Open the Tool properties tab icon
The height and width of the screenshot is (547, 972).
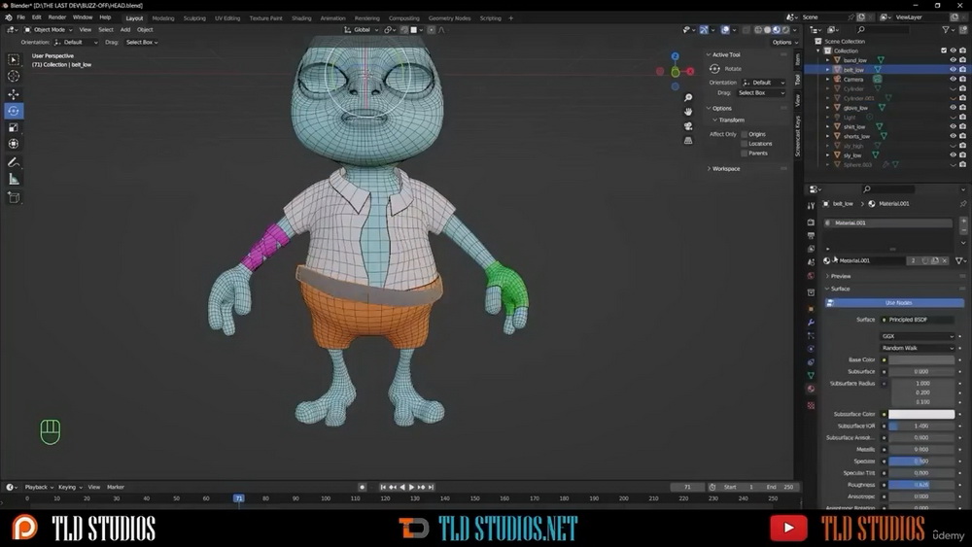pyautogui.click(x=811, y=205)
